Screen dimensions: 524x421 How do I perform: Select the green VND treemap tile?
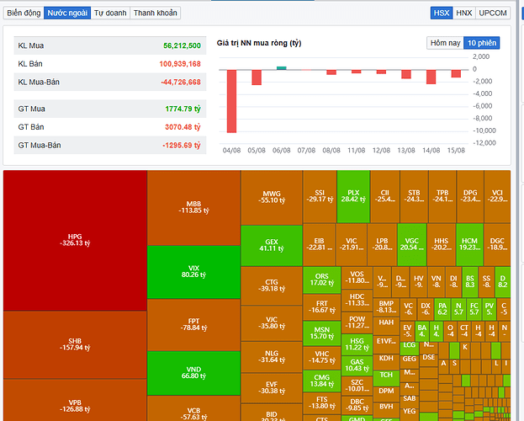tap(193, 373)
